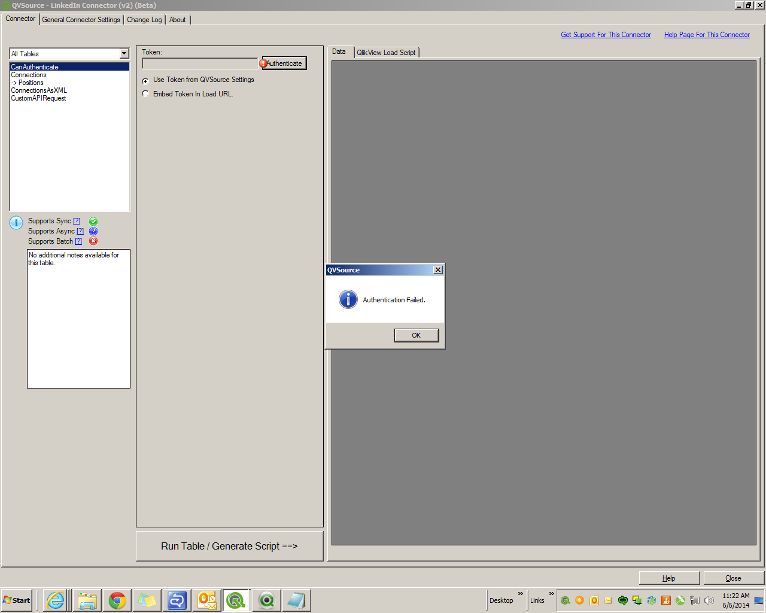This screenshot has height=613, width=766.
Task: Select Connections in the tables list
Action: (69, 75)
